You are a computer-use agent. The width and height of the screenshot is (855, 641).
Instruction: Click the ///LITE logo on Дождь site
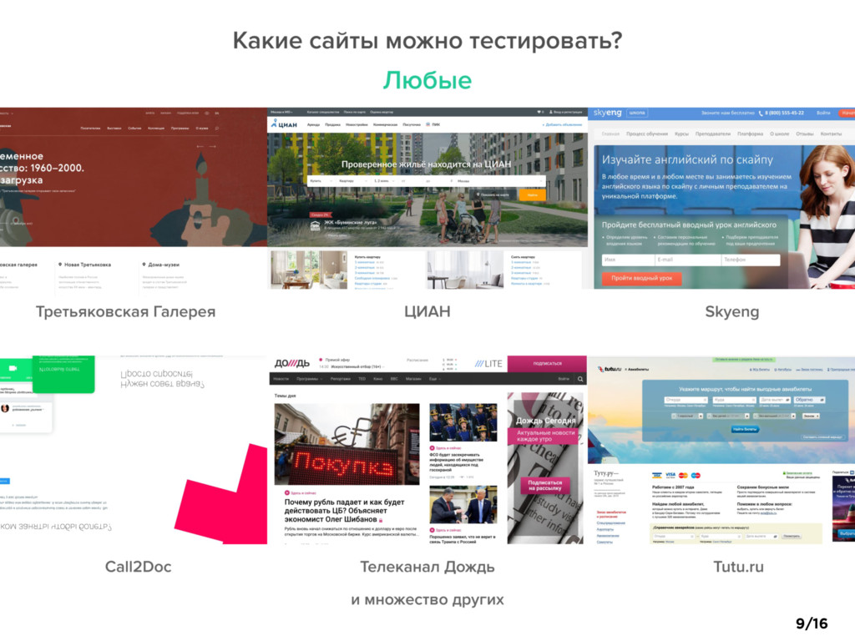[488, 364]
